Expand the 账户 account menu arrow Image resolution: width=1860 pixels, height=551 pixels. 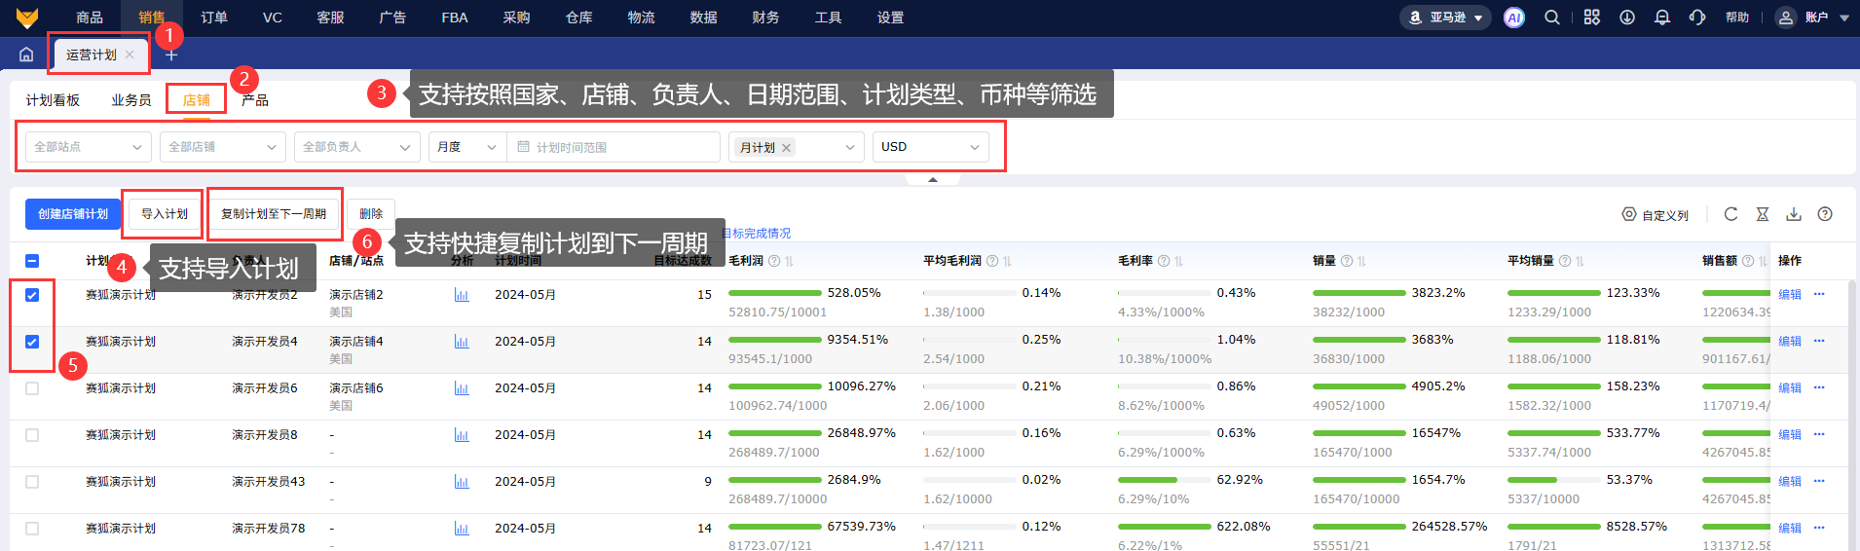pyautogui.click(x=1844, y=18)
